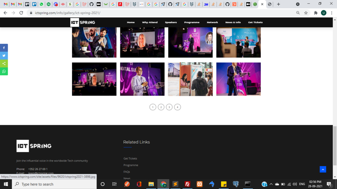This screenshot has width=337, height=189.
Task: Reload the page with the refresh icon
Action: point(21,13)
